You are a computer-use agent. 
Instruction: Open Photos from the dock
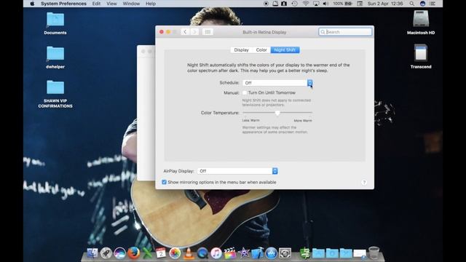click(175, 253)
